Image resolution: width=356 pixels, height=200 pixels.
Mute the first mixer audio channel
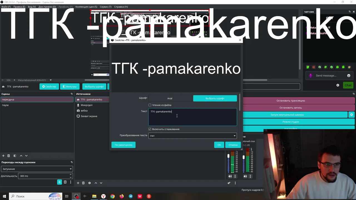(230, 176)
